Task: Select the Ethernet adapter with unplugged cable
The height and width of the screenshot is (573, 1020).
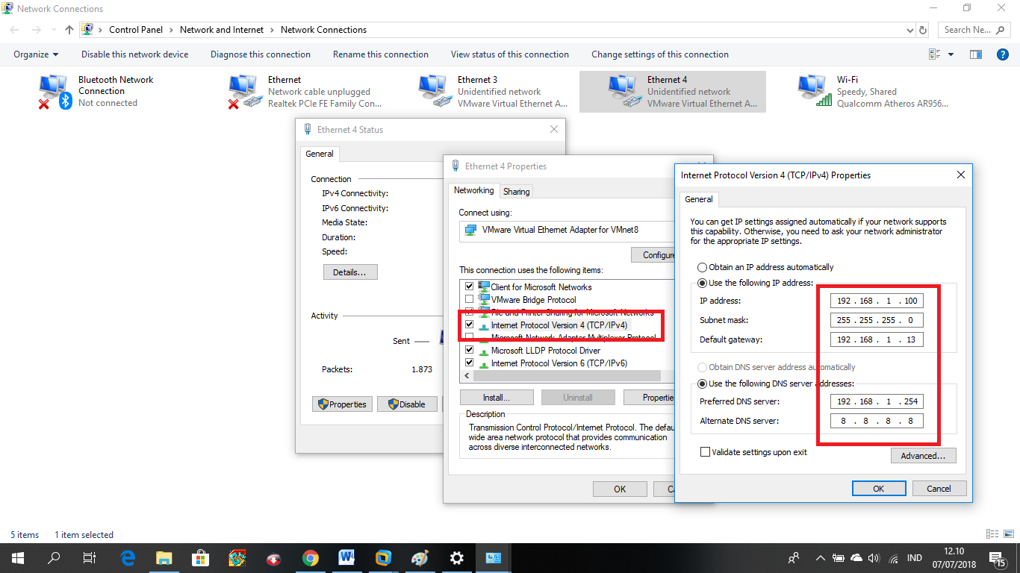Action: (x=245, y=91)
